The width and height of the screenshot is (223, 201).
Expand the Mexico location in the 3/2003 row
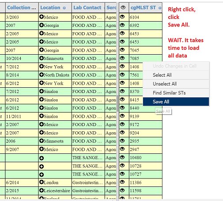click(x=42, y=17)
